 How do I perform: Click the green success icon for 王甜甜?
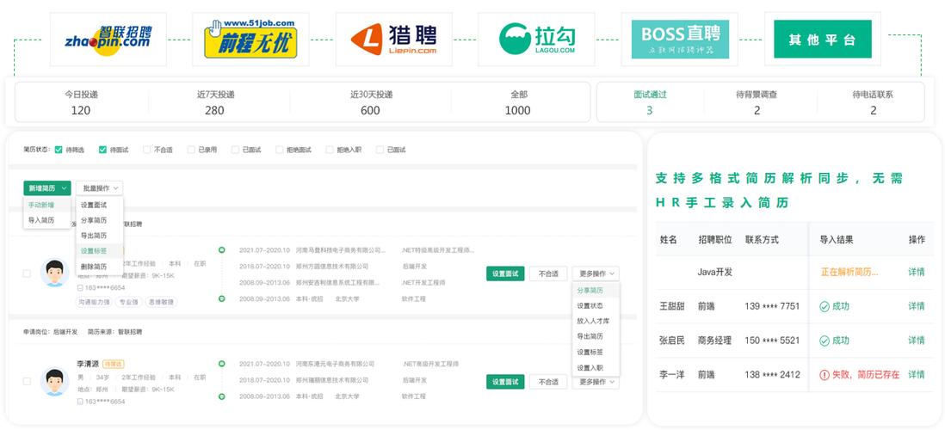pyautogui.click(x=825, y=306)
